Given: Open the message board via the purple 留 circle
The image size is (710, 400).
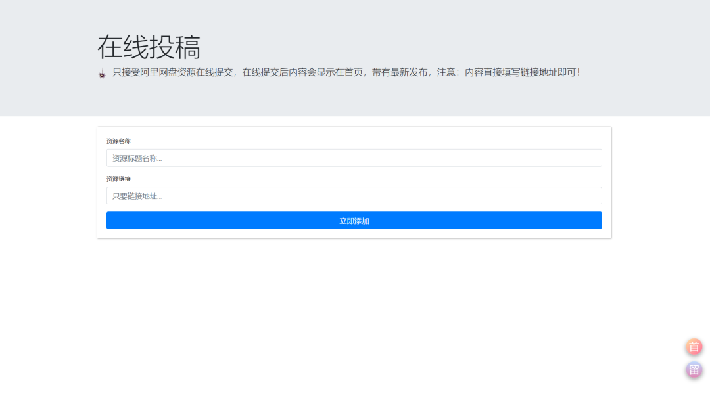Looking at the screenshot, I should tap(694, 369).
